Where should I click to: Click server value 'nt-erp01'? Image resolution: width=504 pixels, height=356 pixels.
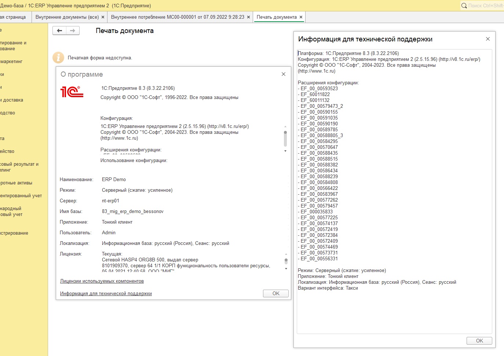click(x=110, y=201)
